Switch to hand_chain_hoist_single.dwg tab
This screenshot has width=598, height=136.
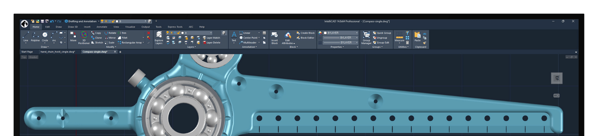(x=58, y=52)
